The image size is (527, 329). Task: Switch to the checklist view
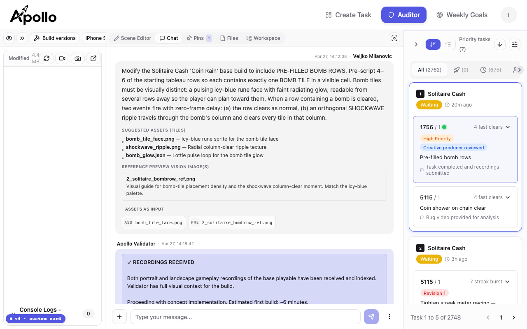click(448, 44)
